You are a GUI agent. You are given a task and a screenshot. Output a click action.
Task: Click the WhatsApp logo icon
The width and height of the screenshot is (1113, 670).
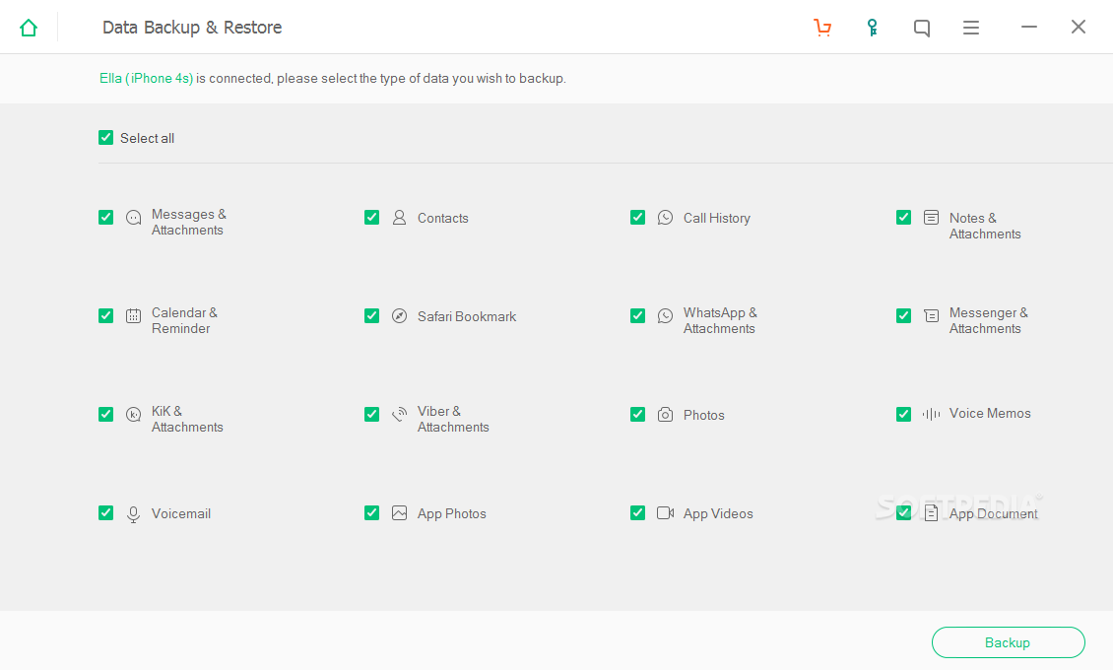(665, 316)
